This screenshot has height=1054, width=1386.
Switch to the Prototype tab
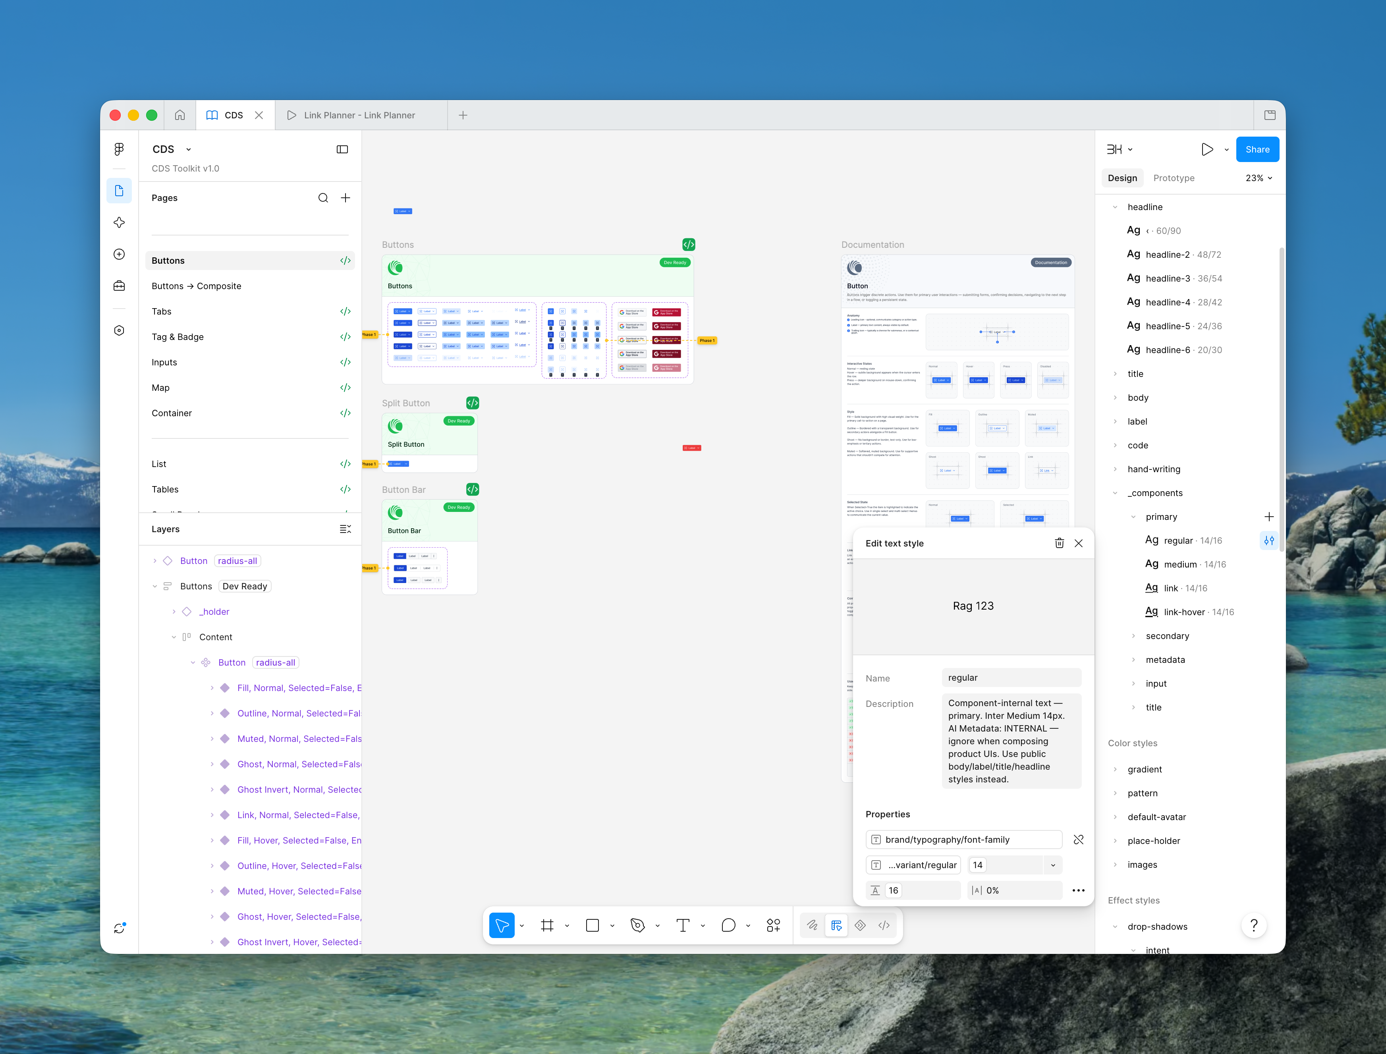(x=1174, y=178)
